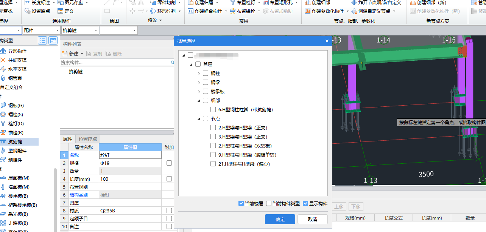Click the 创建组合构件 tool

coord(205,11)
